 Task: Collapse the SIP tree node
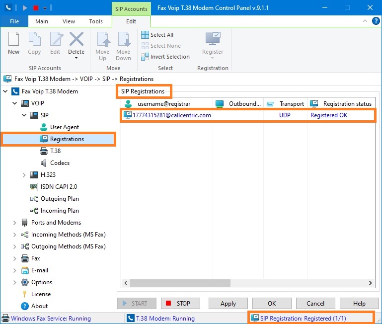(x=24, y=115)
